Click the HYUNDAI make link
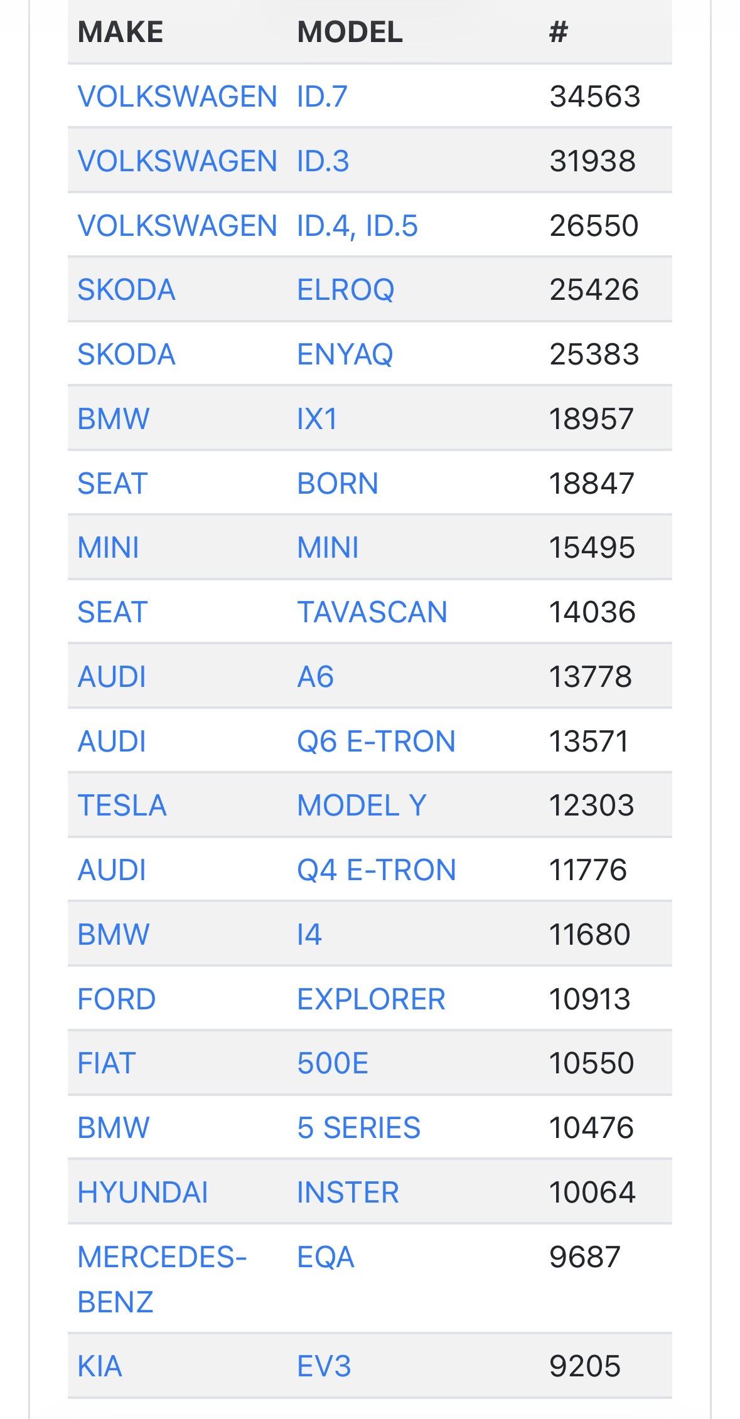Viewport: 740px width, 1419px height. click(142, 1193)
